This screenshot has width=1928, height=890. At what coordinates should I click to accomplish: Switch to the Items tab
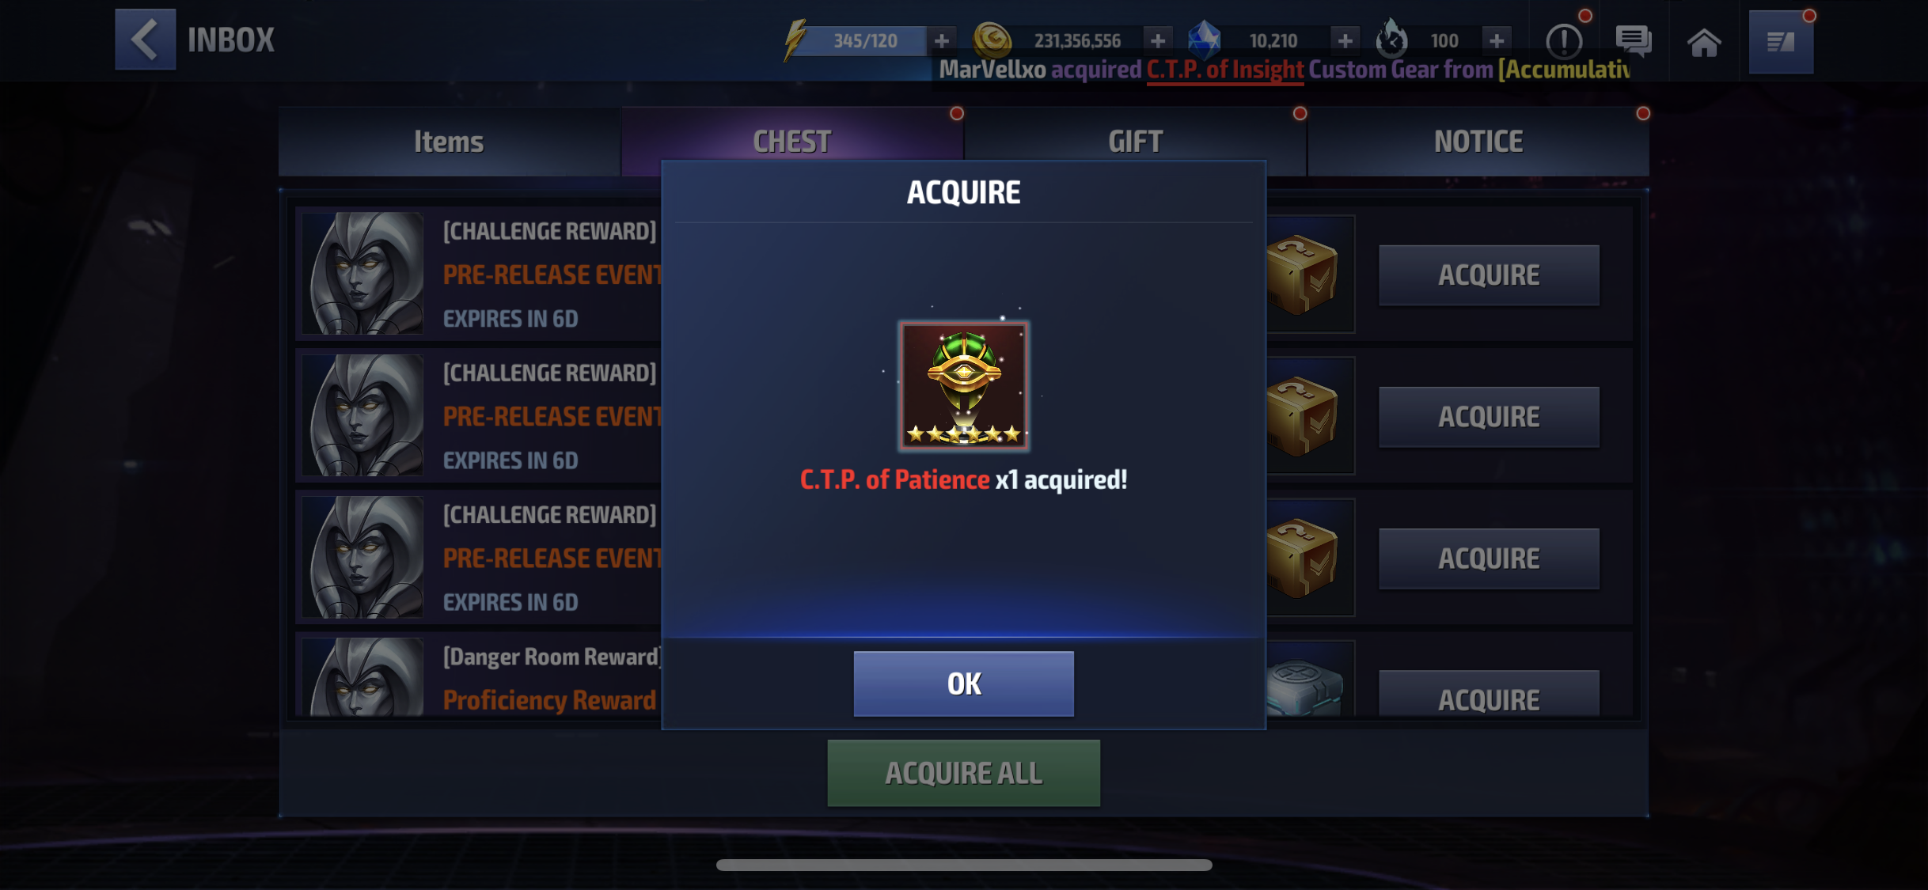pyautogui.click(x=449, y=142)
